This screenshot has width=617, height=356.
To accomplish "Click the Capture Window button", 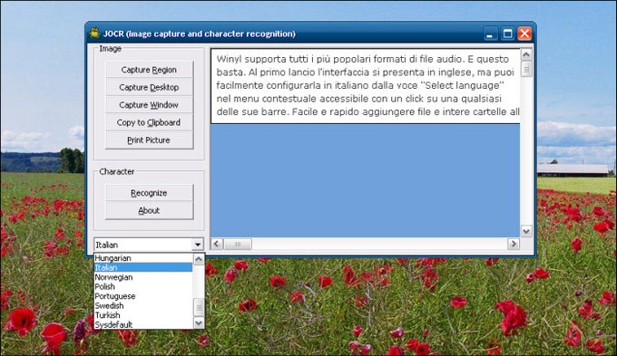I will pyautogui.click(x=149, y=105).
